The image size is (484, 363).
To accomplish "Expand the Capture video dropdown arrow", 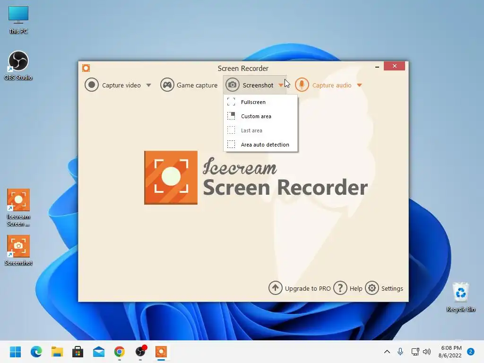I will click(x=148, y=85).
